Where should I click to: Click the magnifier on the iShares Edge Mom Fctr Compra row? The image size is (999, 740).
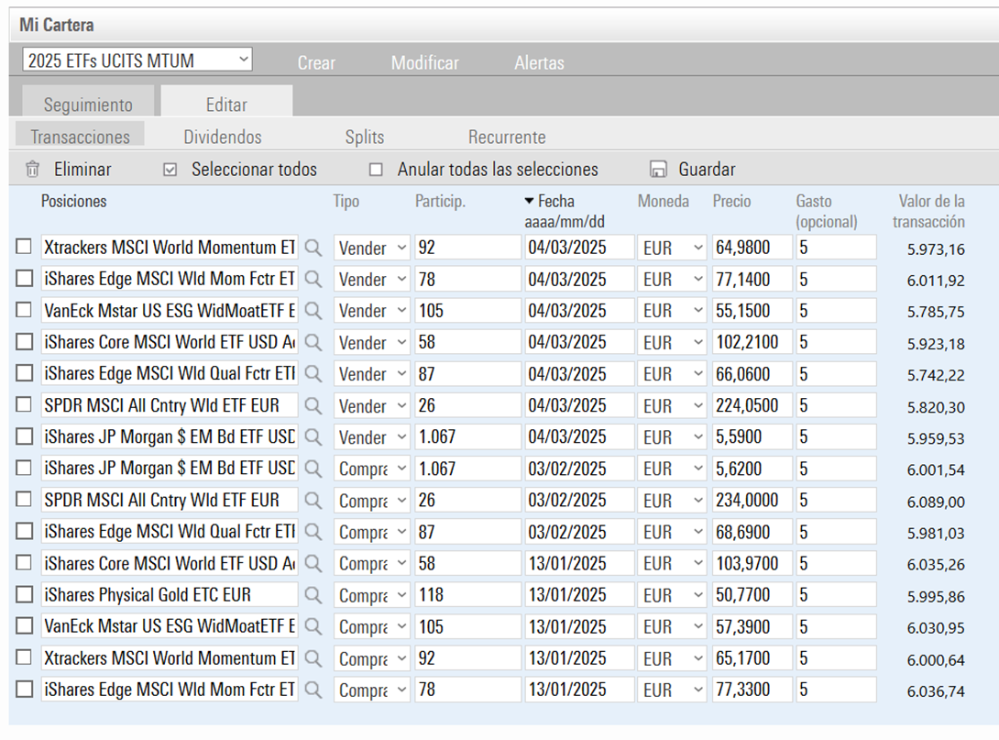[313, 690]
